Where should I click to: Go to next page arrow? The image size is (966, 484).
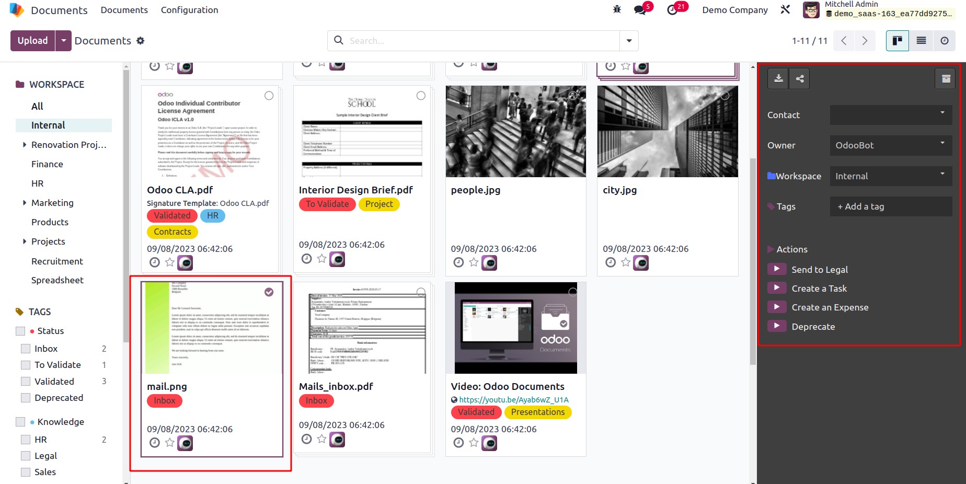865,41
